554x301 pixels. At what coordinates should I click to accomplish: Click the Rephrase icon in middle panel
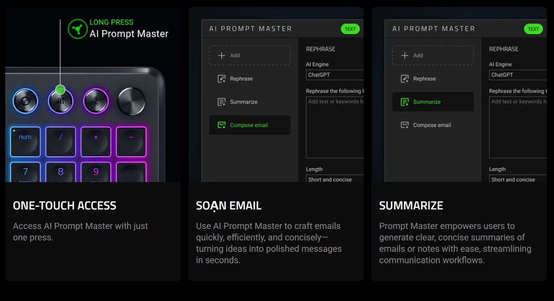pyautogui.click(x=222, y=79)
